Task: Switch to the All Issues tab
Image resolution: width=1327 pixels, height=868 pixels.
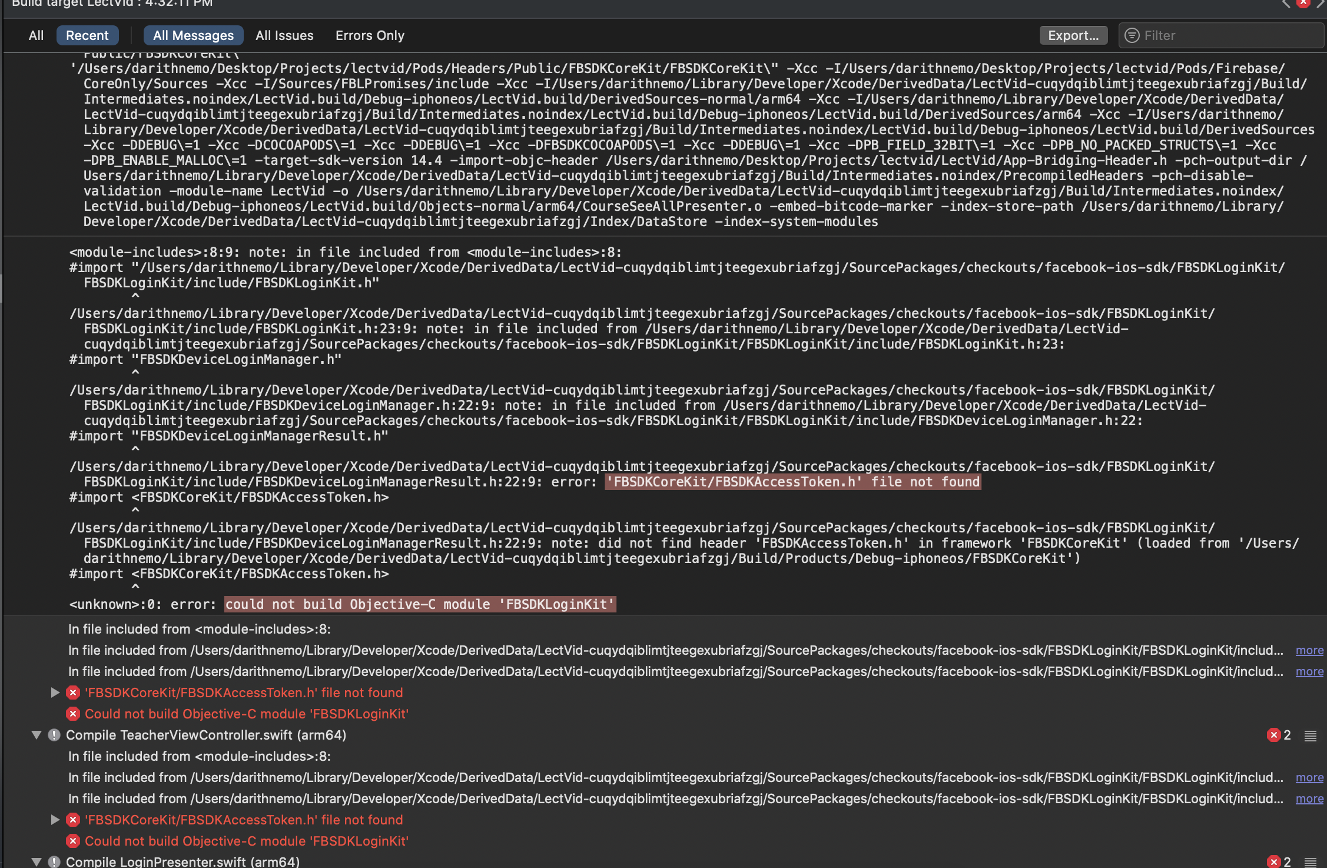Action: [x=285, y=35]
